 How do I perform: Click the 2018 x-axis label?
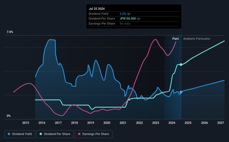(74, 123)
